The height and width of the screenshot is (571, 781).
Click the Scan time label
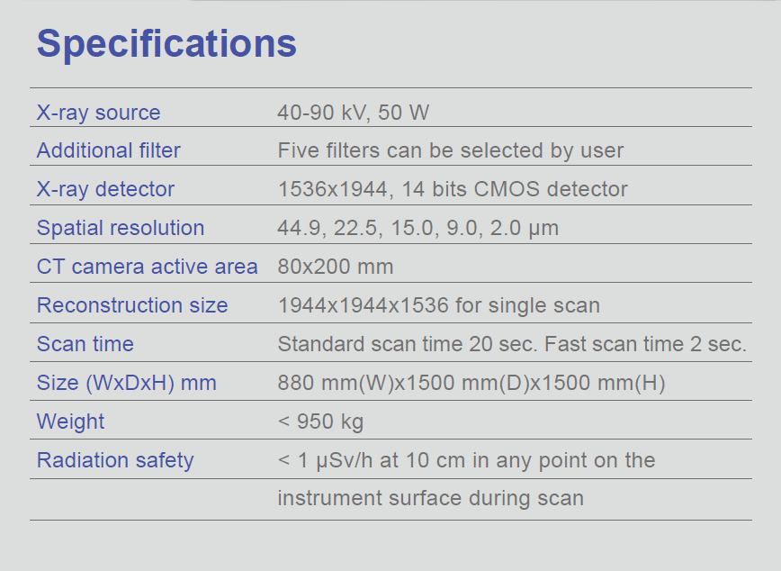[85, 344]
